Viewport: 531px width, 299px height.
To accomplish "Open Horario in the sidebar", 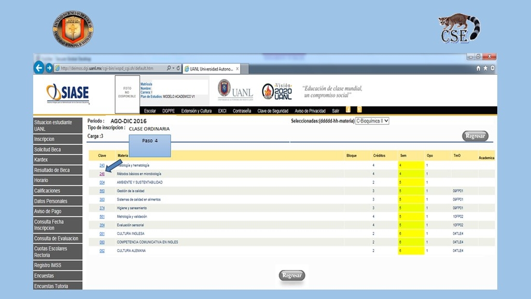I will pos(58,180).
